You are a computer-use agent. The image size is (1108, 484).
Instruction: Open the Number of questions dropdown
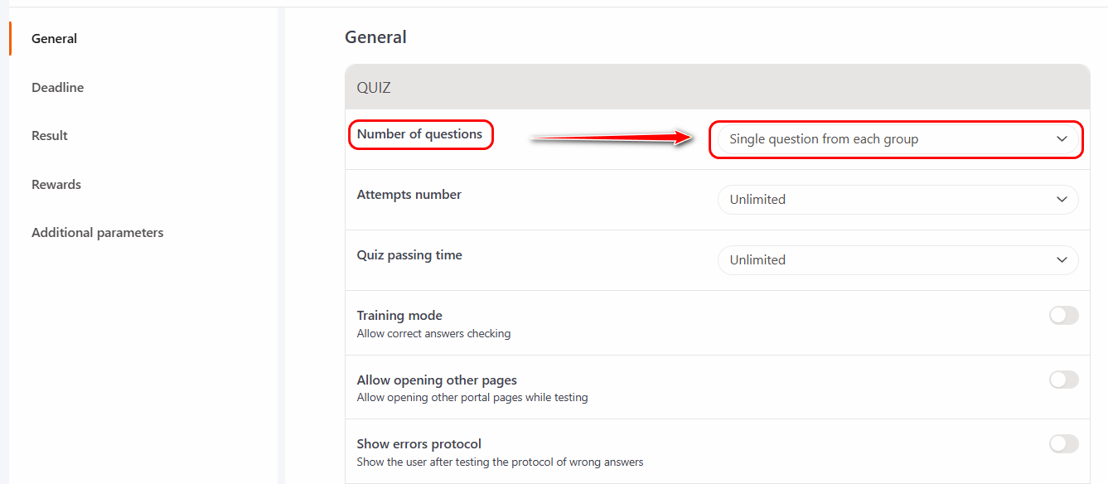coord(895,139)
